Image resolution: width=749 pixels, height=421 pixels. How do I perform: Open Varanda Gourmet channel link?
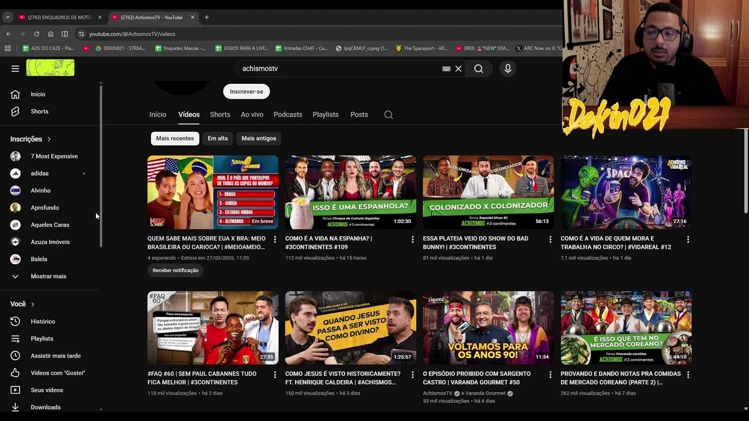(x=486, y=394)
